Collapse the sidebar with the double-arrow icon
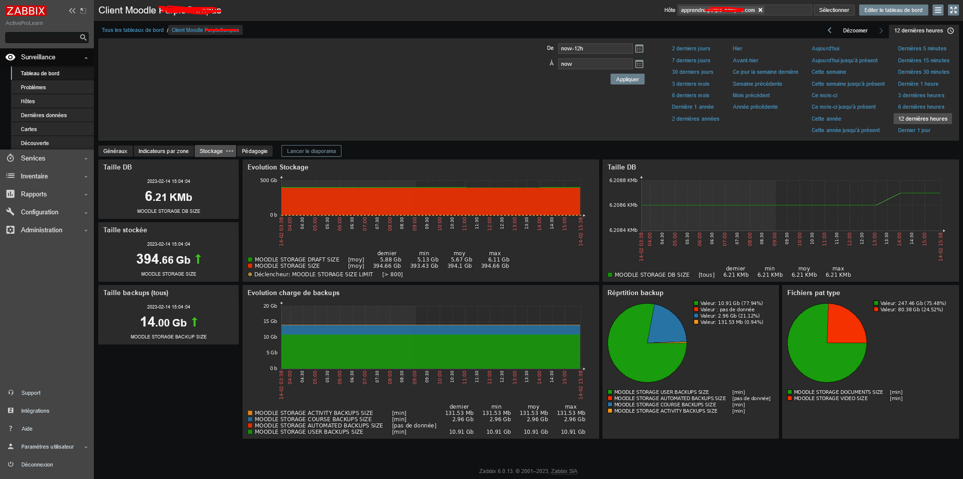The height and width of the screenshot is (479, 963). pos(72,10)
